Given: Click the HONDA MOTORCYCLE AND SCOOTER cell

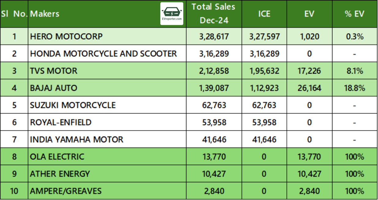Looking at the screenshot, I should click(107, 54).
